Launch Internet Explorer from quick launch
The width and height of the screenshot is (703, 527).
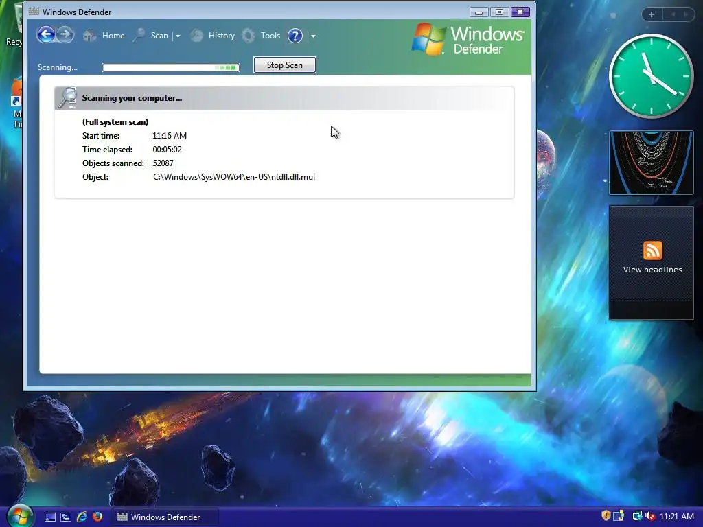pos(82,517)
